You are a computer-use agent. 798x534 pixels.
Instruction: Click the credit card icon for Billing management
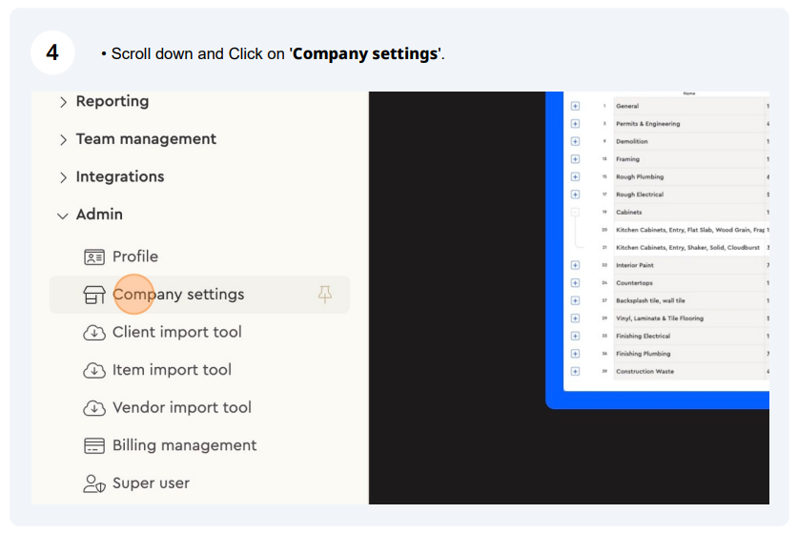click(94, 446)
